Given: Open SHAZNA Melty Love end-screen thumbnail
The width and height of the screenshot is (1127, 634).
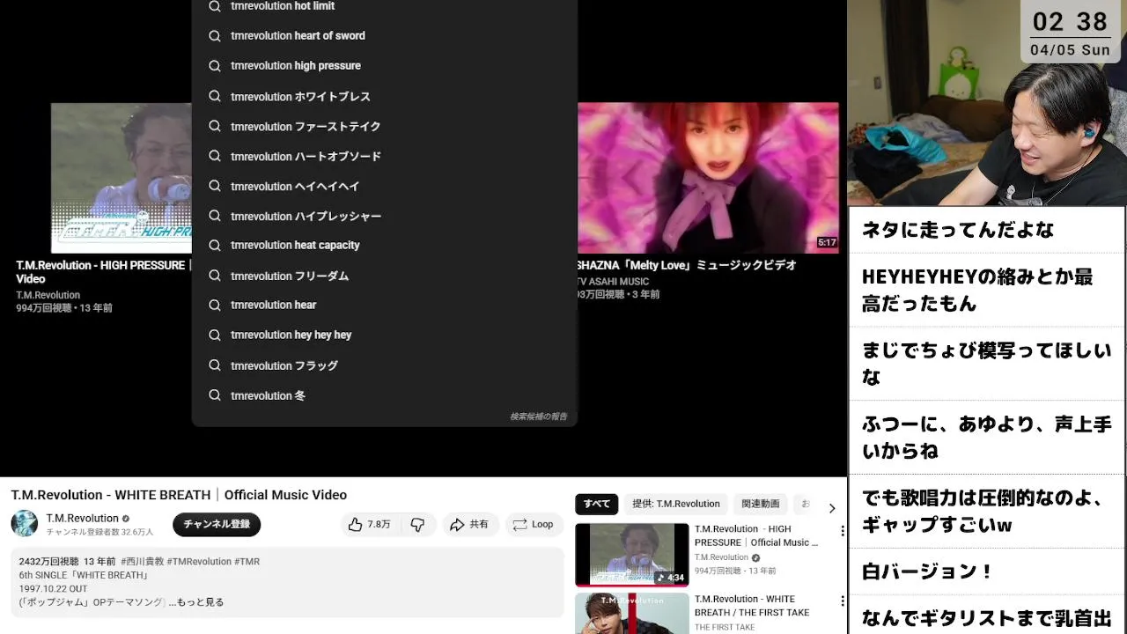Looking at the screenshot, I should click(x=708, y=178).
